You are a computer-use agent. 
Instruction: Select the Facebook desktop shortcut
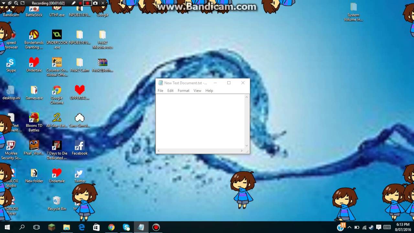point(80,148)
